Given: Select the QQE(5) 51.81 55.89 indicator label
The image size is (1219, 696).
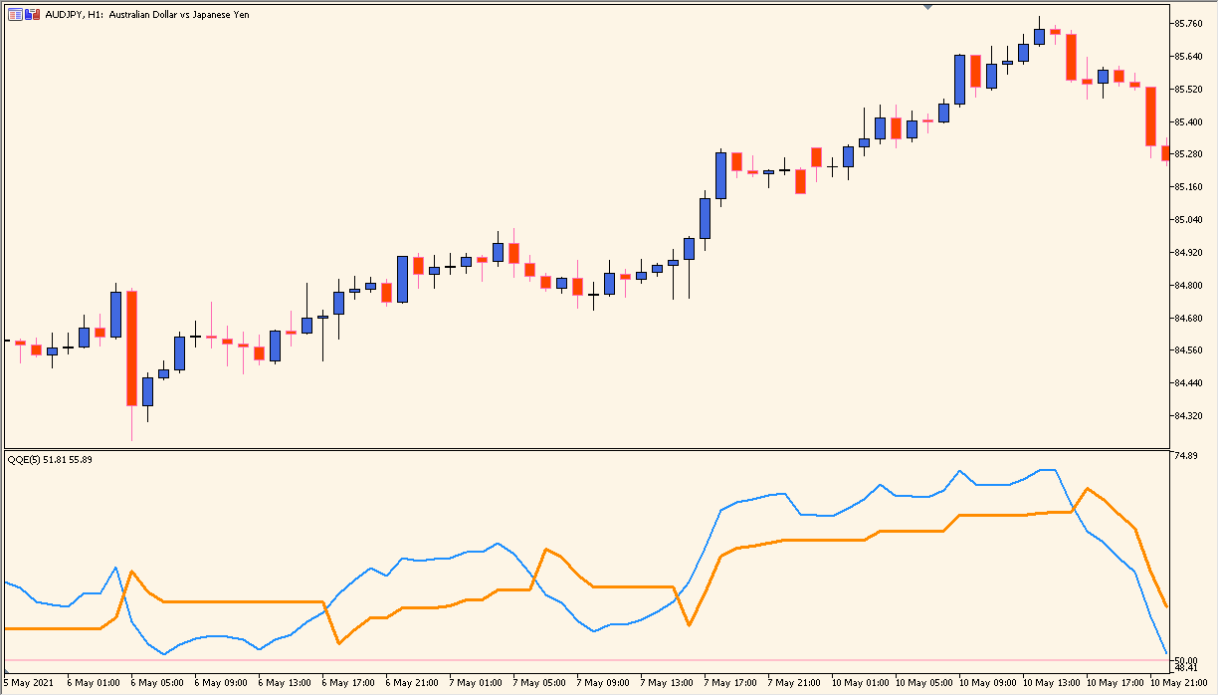Looking at the screenshot, I should coord(50,459).
